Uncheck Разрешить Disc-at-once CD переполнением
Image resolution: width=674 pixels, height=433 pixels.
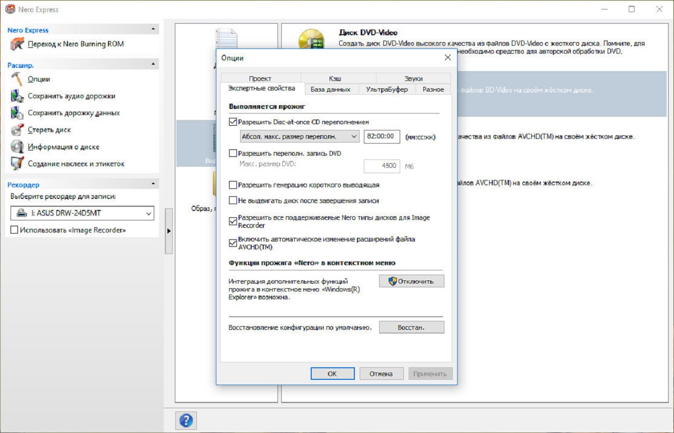click(x=233, y=122)
